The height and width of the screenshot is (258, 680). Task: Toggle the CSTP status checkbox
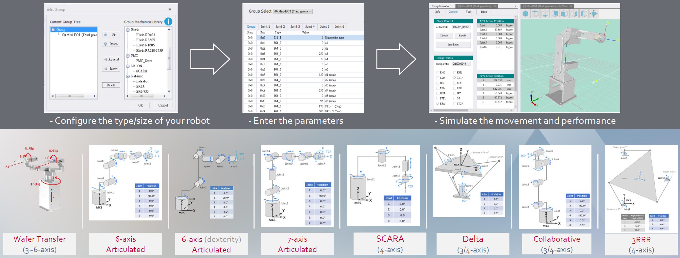(455, 78)
